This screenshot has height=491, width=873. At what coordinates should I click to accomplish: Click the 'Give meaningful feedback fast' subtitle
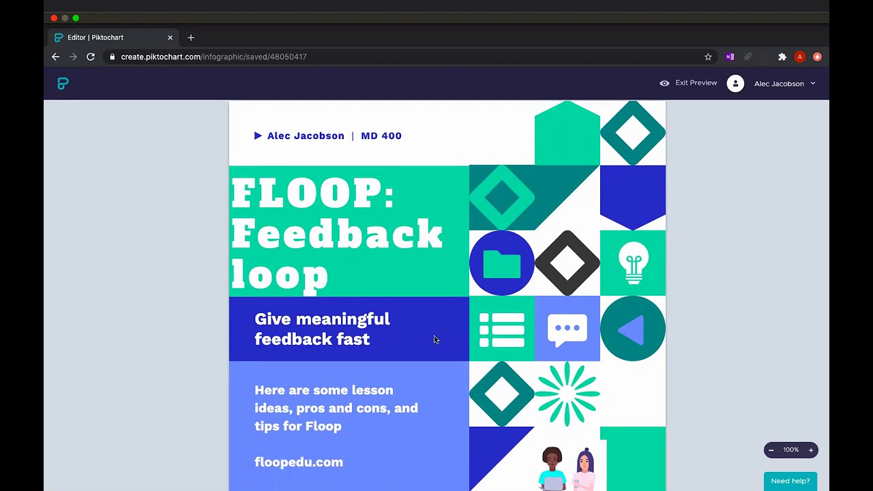tap(322, 329)
